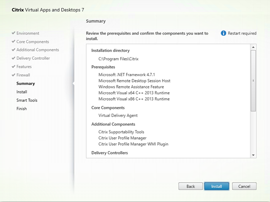Click the Additional Components checkmark icon
Viewport: 270px width, 202px height.
point(13,50)
